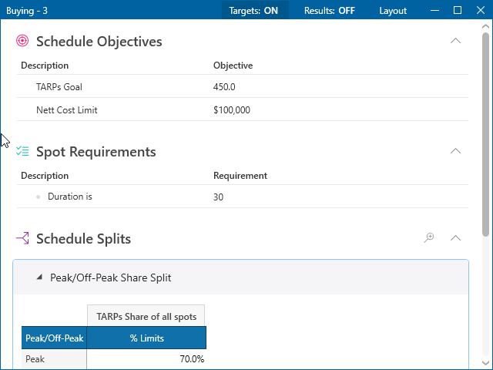Collapse the Schedule Splits section
This screenshot has height=370, width=493.
point(455,238)
